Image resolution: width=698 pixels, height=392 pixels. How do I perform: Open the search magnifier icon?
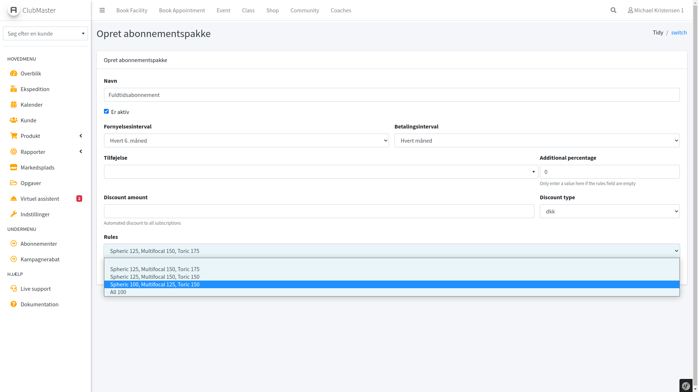pyautogui.click(x=613, y=10)
